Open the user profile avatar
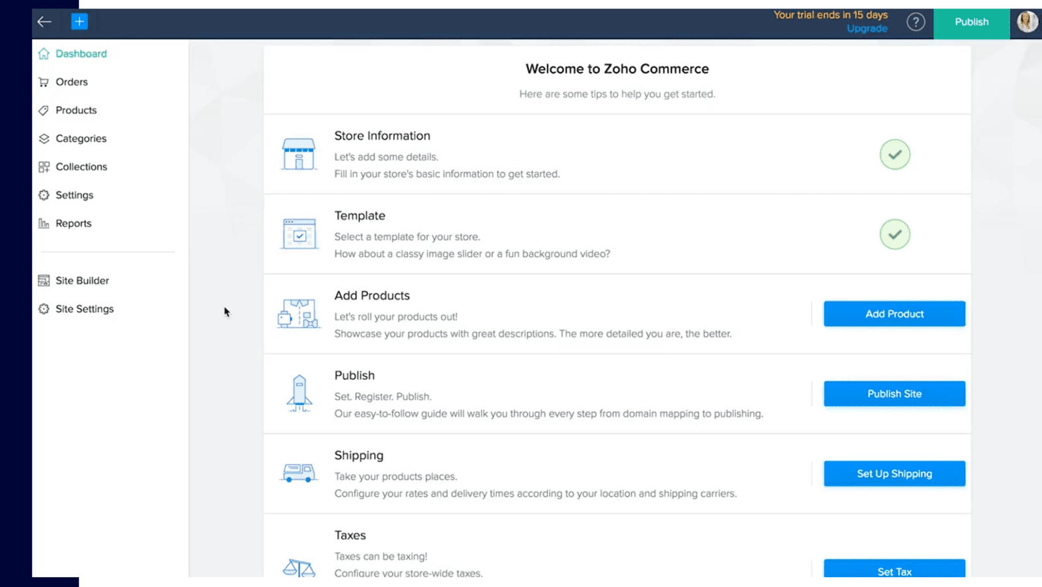The width and height of the screenshot is (1042, 587). point(1028,21)
